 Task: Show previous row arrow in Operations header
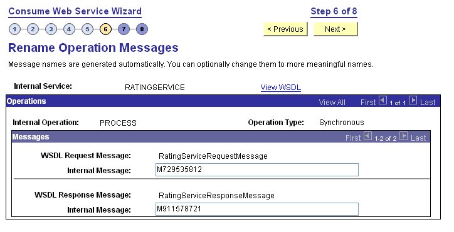[x=383, y=101]
